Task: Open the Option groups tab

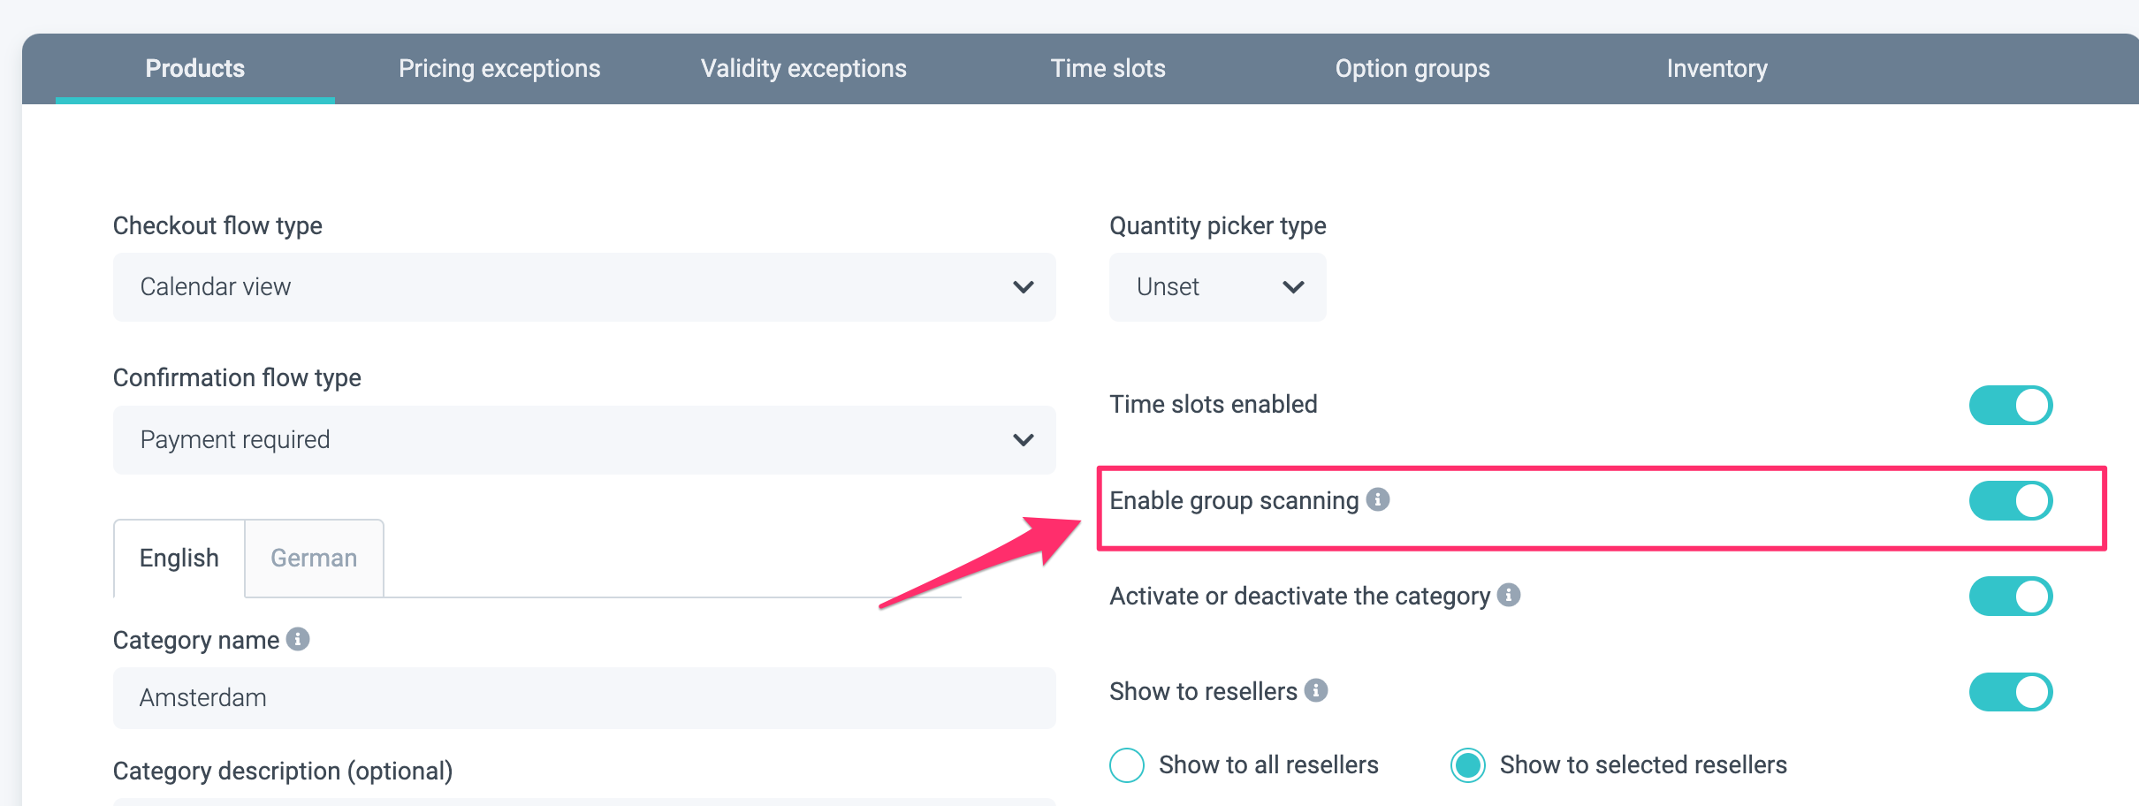Action: coord(1412,69)
